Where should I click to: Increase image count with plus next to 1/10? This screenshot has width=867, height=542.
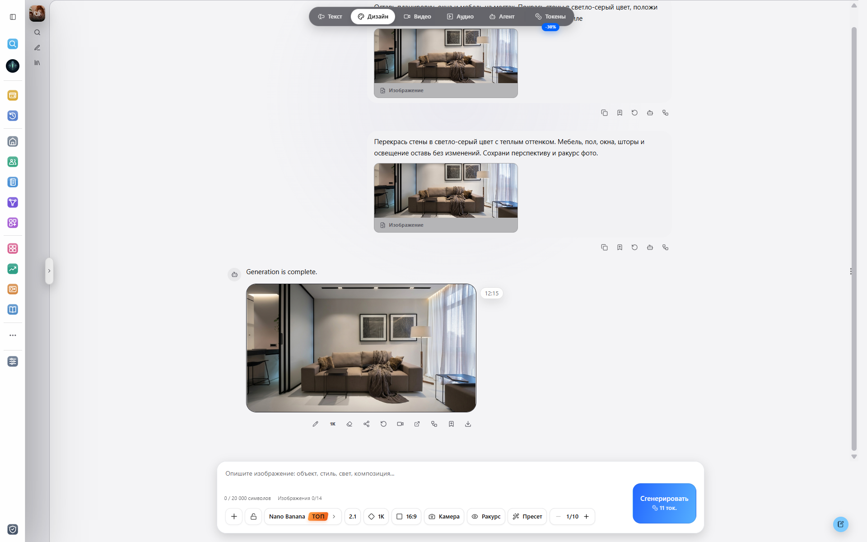pos(586,516)
